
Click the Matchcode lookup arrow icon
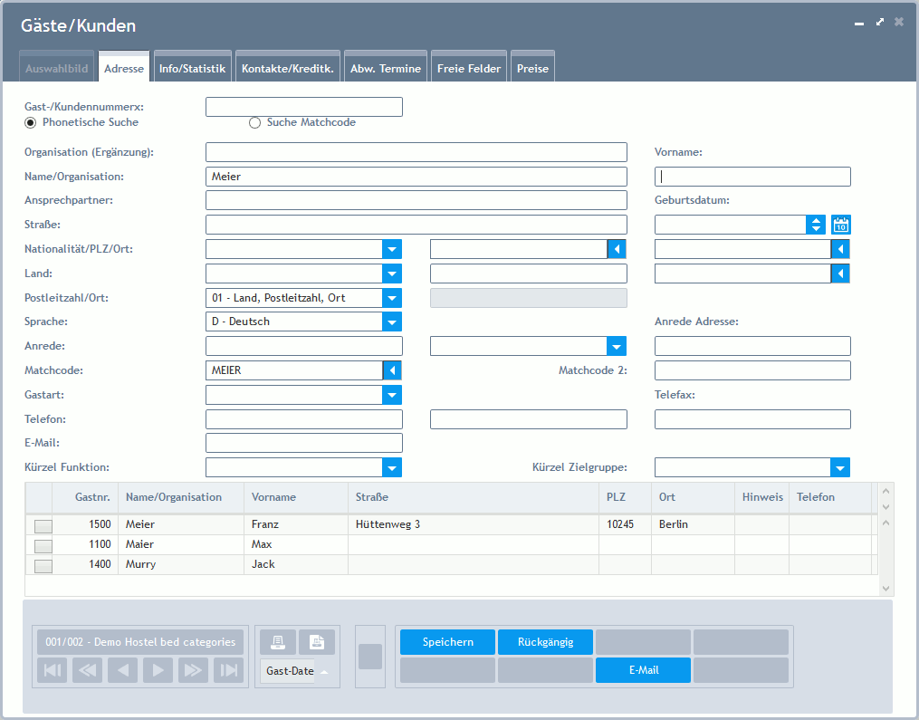point(392,370)
